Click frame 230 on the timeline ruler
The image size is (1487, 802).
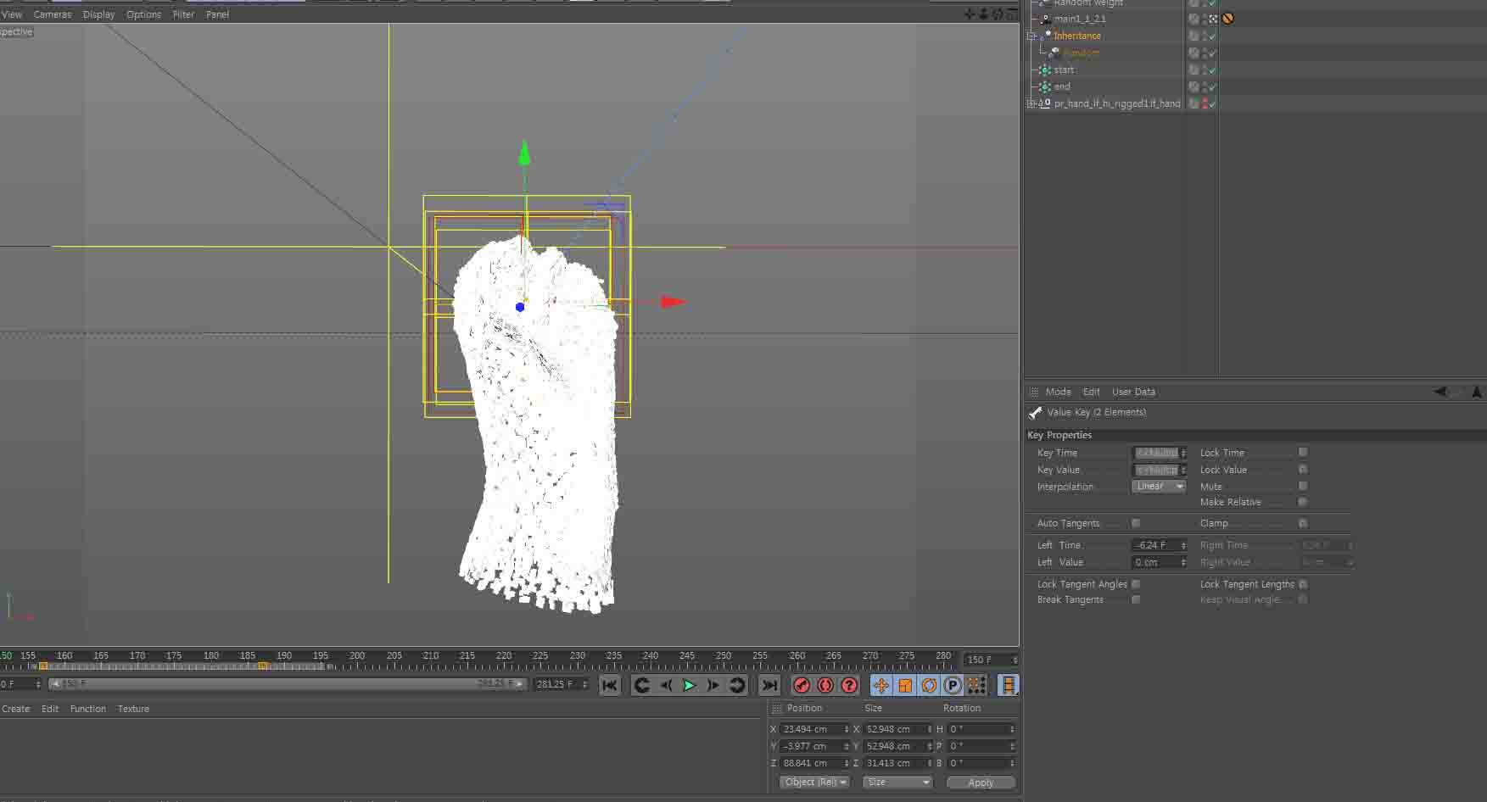coord(577,656)
